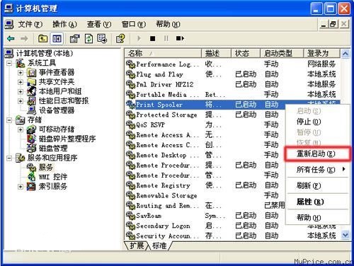The image size is (354, 266).
Task: Click the gear icon of Secondary Logon
Action: coord(130,226)
